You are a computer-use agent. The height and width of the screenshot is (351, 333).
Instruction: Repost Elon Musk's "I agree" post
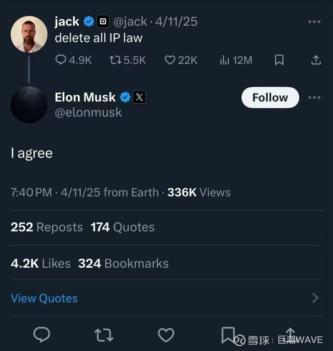click(x=104, y=335)
